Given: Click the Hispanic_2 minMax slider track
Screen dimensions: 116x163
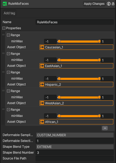Looking at the screenshot, I should pos(79,79).
